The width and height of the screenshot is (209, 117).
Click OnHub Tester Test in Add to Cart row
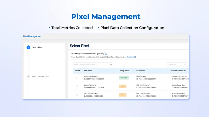click(x=178, y=85)
